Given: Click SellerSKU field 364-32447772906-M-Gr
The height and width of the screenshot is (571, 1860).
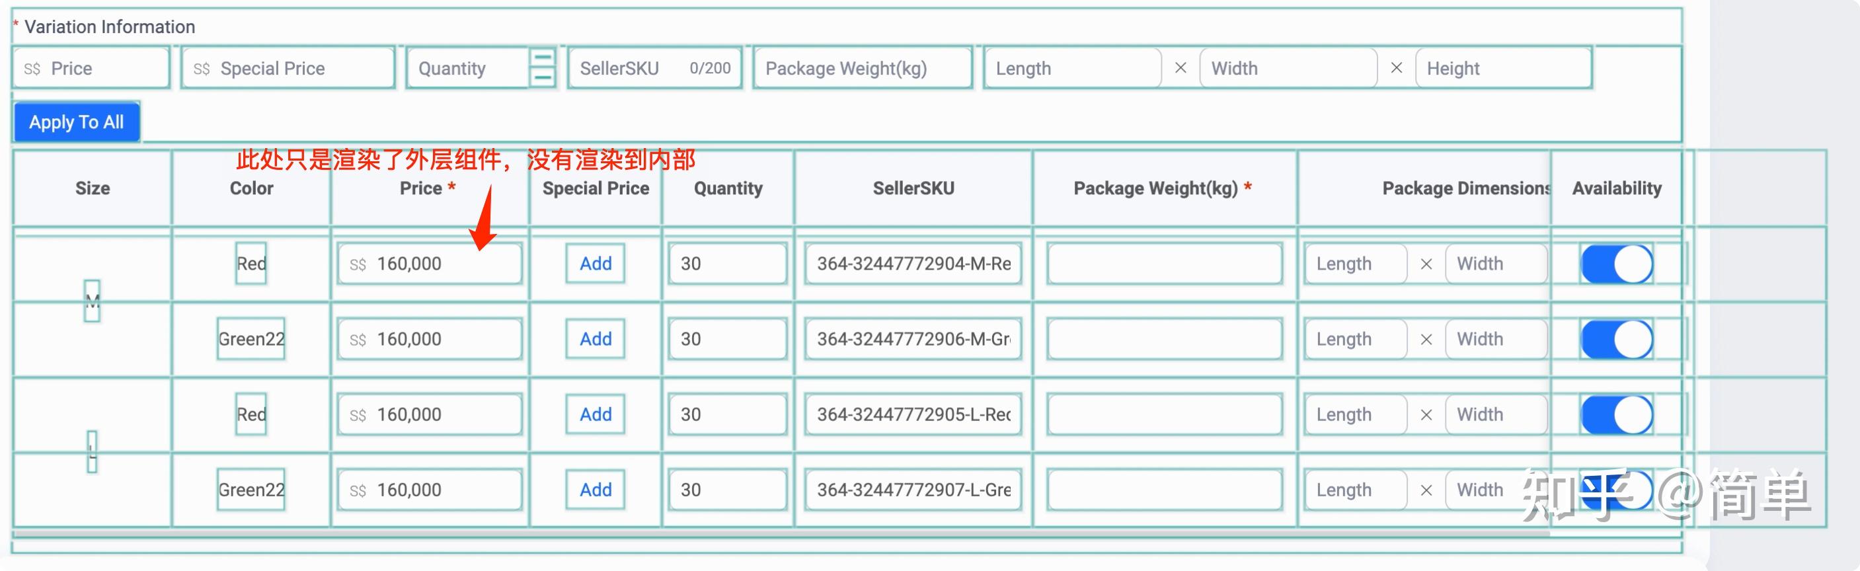Looking at the screenshot, I should click(913, 339).
